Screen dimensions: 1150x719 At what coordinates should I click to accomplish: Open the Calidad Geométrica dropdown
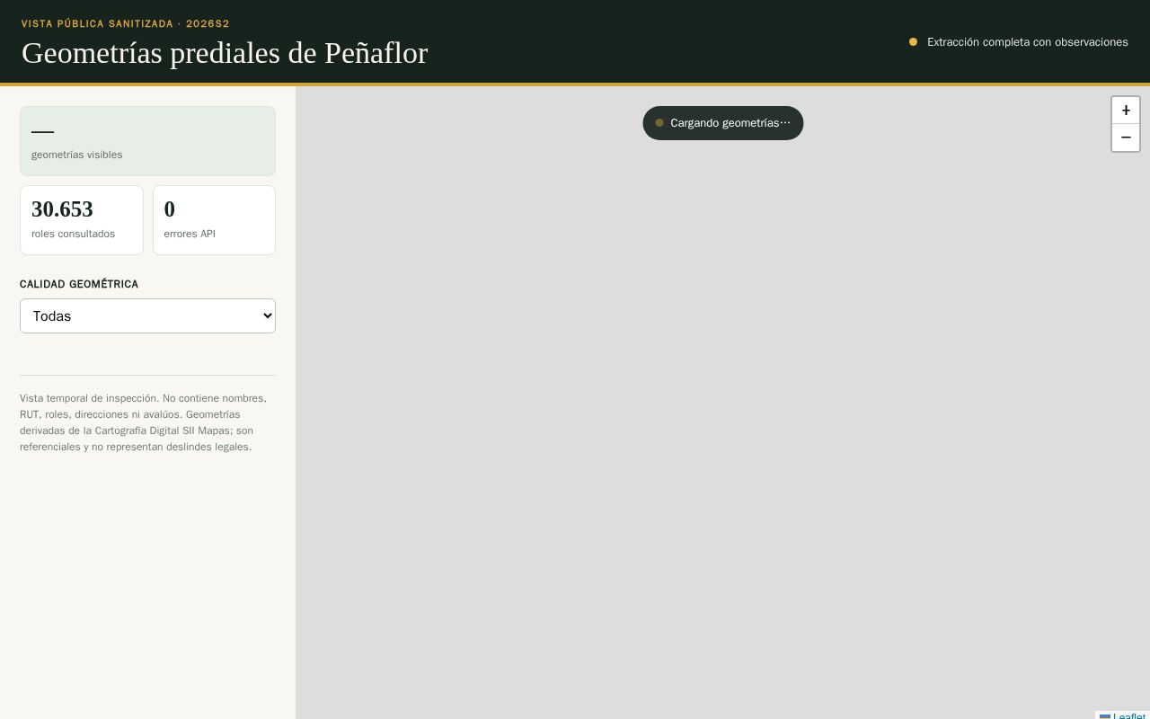pyautogui.click(x=147, y=316)
